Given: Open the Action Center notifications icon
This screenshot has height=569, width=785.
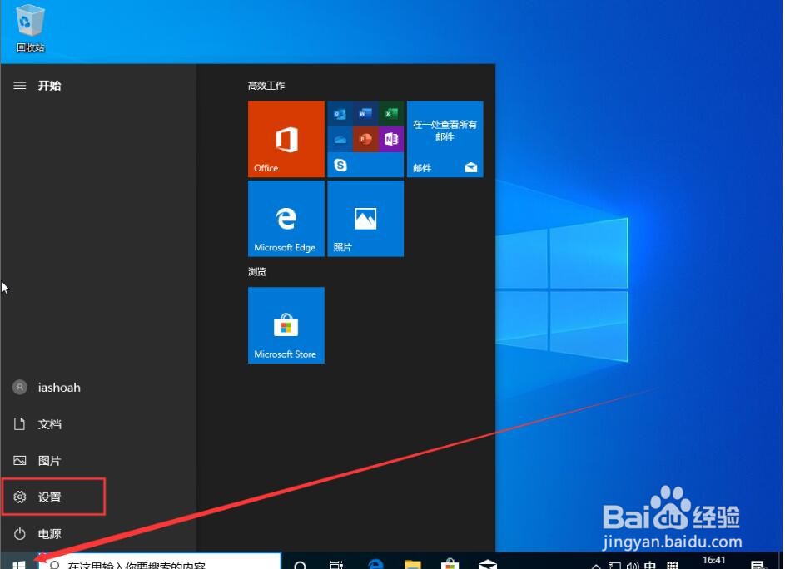Looking at the screenshot, I should 758,565.
